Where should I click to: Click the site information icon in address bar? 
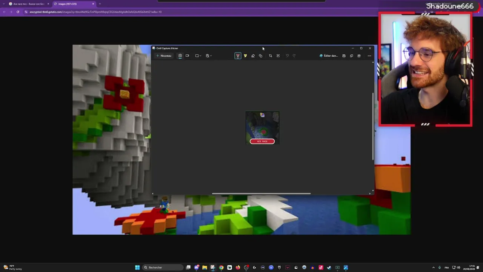pyautogui.click(x=26, y=12)
